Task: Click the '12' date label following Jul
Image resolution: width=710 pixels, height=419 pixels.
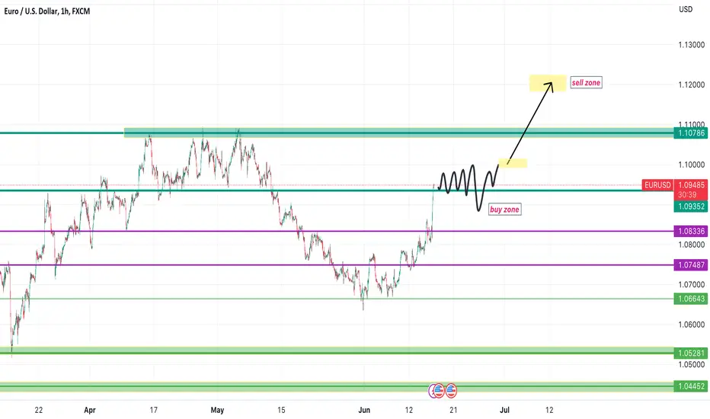Action: (x=549, y=410)
